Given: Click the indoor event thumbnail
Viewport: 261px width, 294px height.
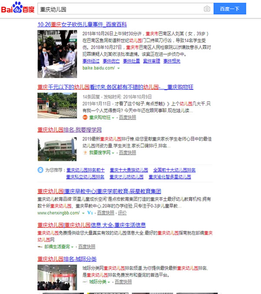Looking at the screenshot, I should tap(57, 277).
